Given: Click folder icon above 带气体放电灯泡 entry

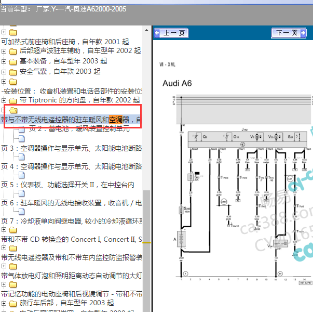Looking at the screenshot, I should point(13,266).
